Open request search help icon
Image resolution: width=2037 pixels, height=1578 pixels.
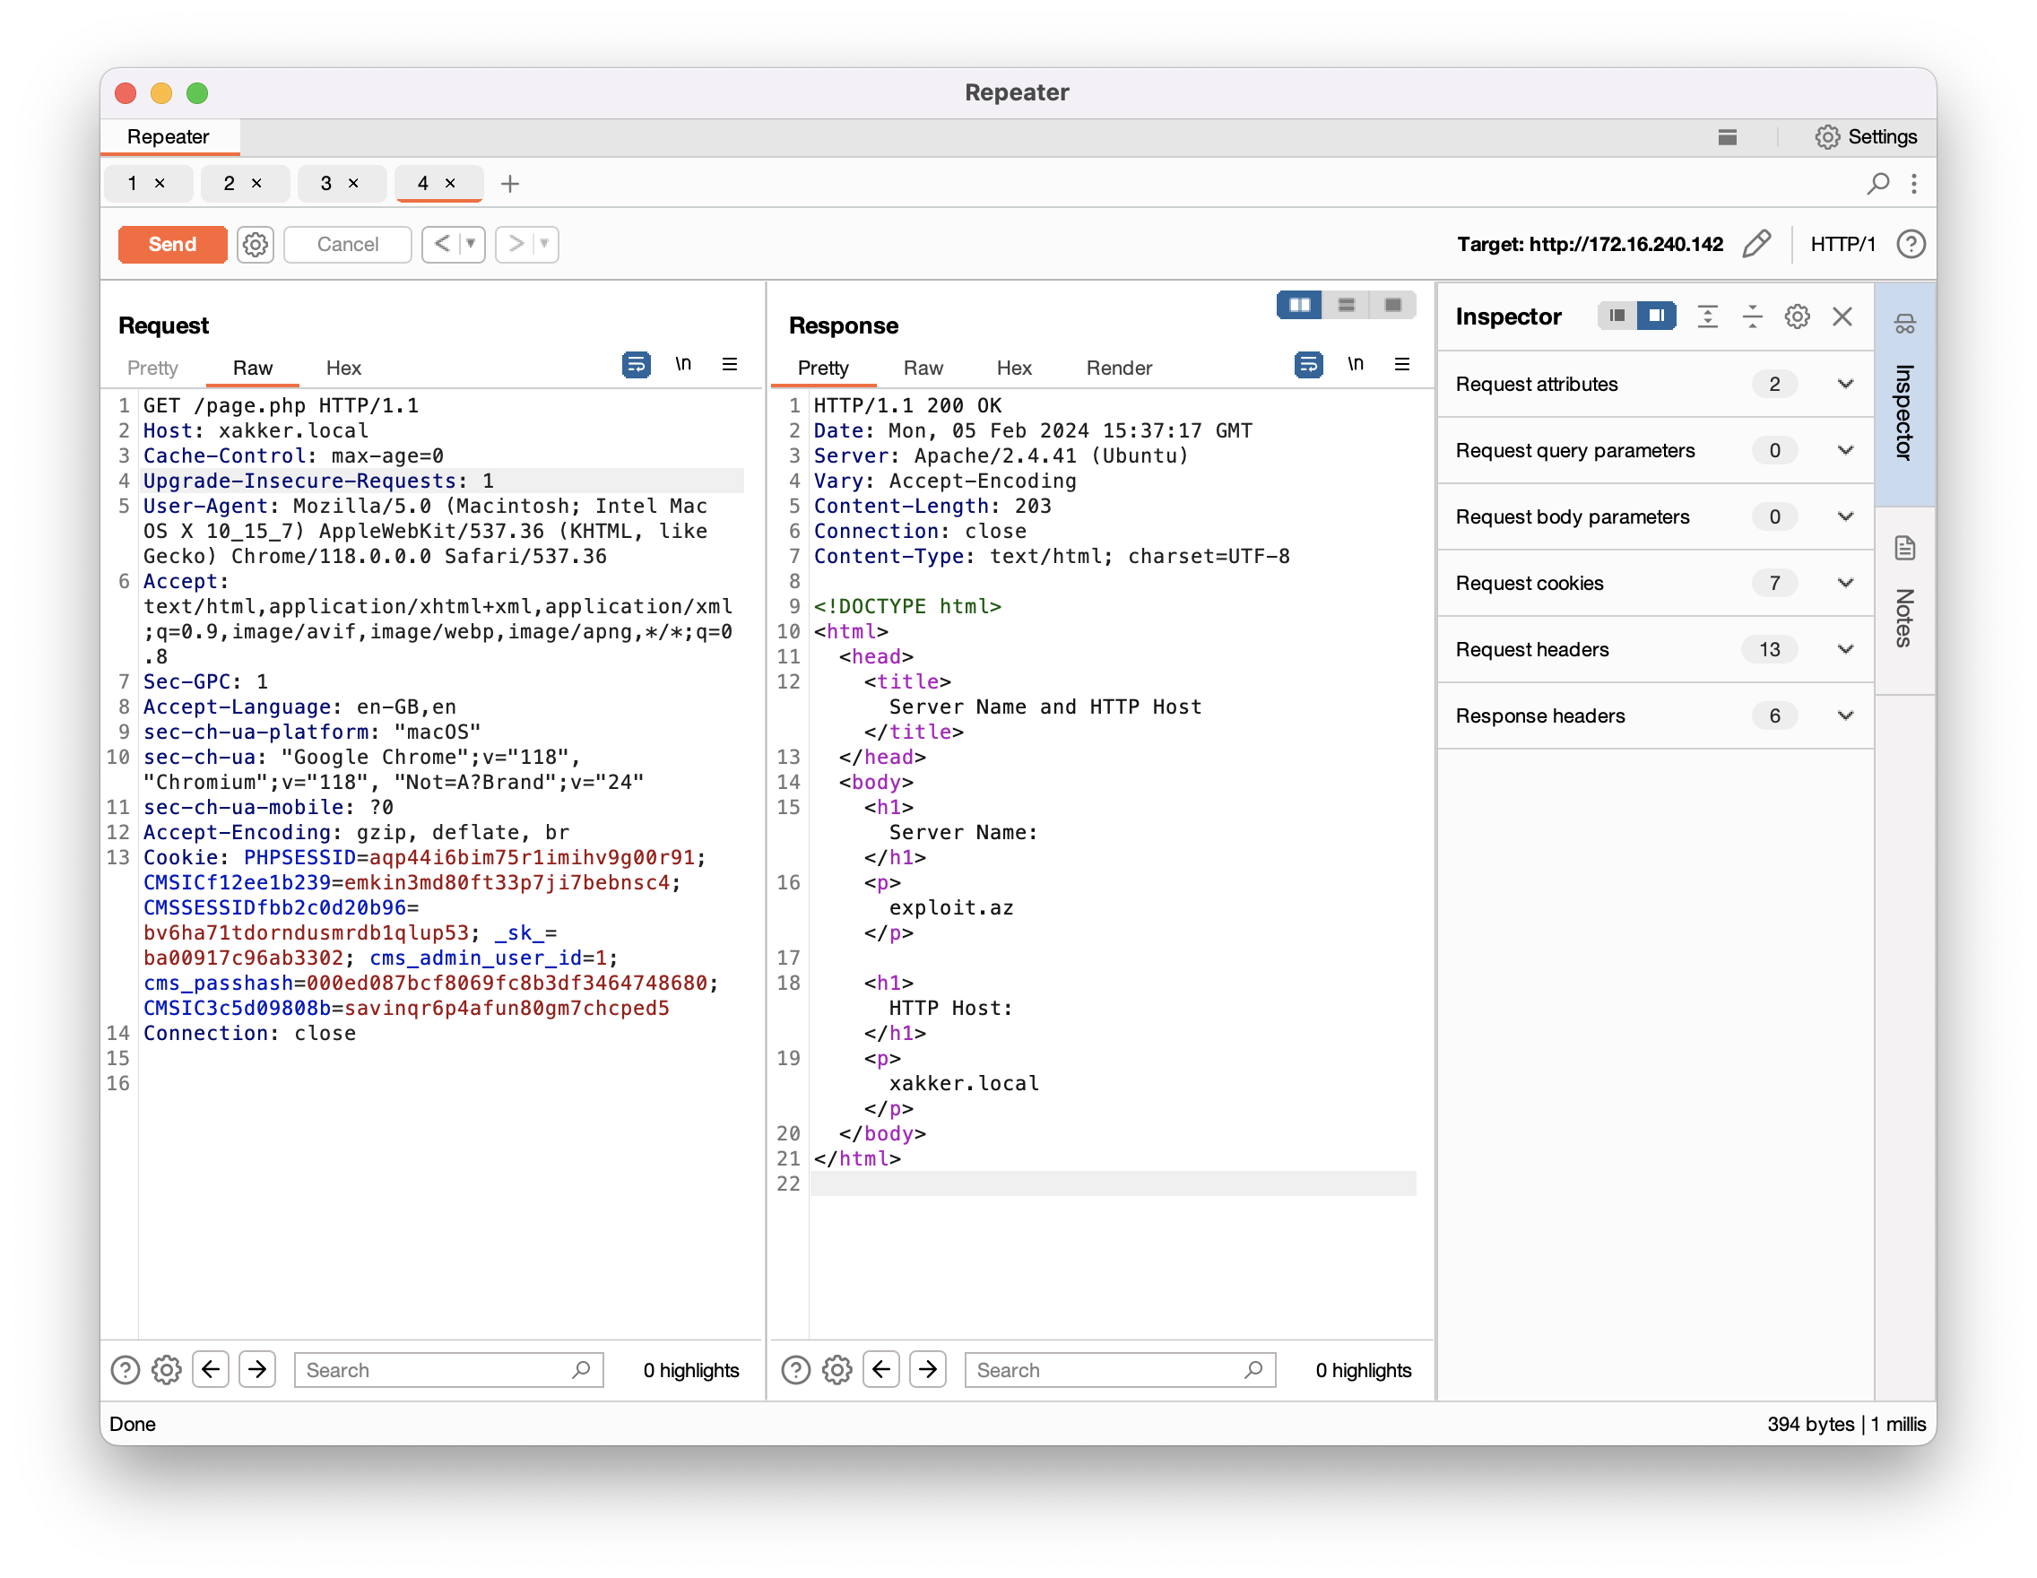[125, 1370]
